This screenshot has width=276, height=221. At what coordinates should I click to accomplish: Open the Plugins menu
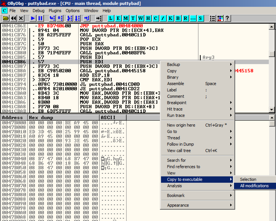(x=55, y=10)
